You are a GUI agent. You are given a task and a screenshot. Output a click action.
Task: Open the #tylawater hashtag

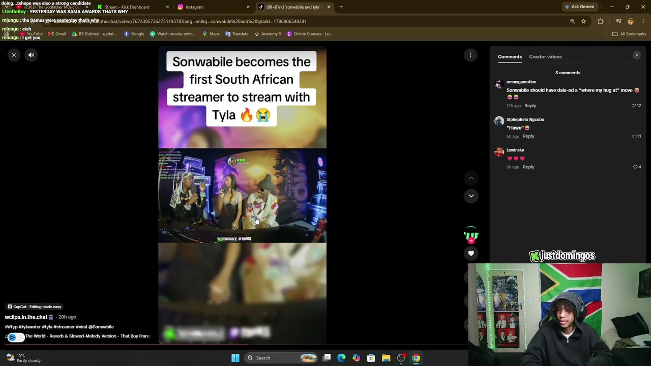[x=29, y=327]
